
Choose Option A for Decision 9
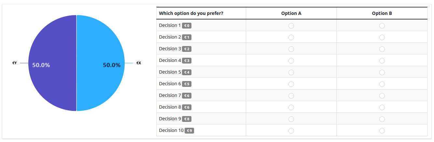coord(291,119)
